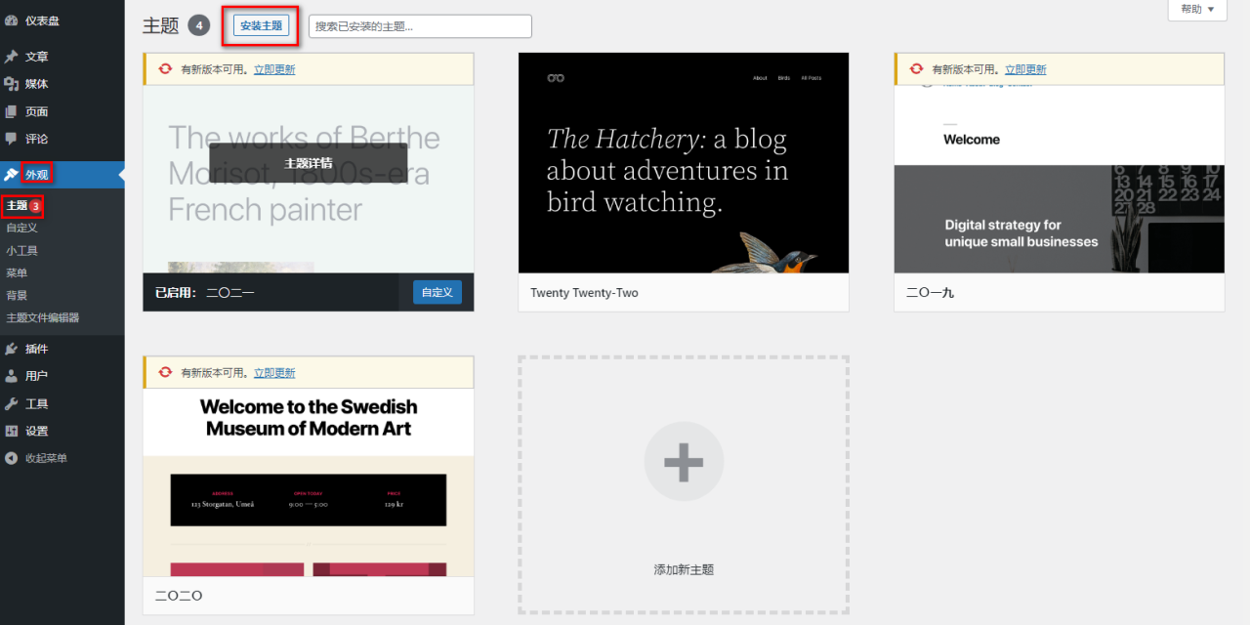The height and width of the screenshot is (625, 1250).
Task: Open 主题文件编辑器 submenu item
Action: click(x=43, y=317)
